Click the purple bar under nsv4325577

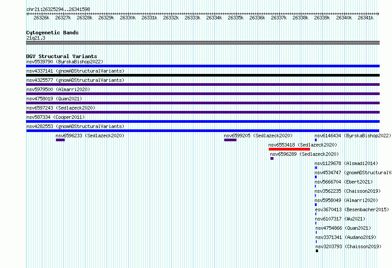tap(203, 84)
